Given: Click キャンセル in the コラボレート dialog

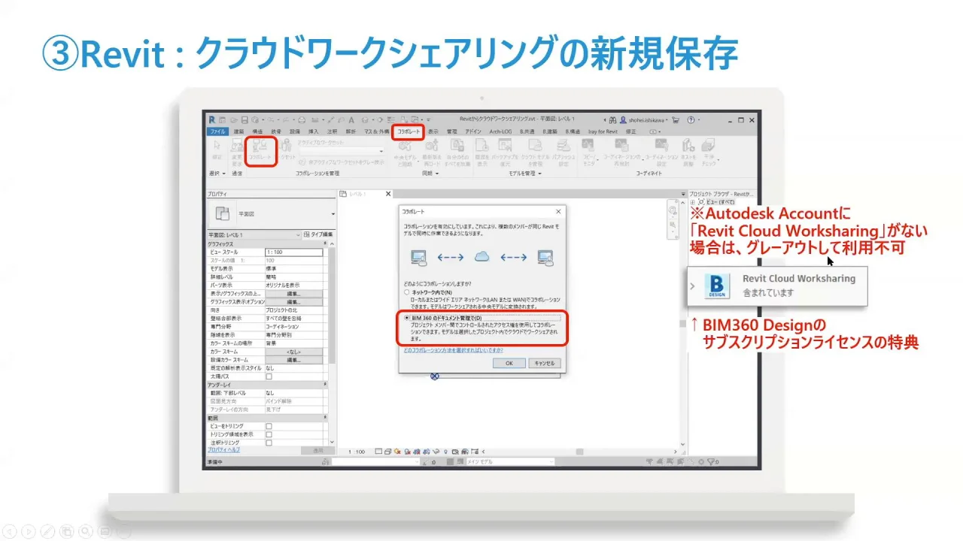Looking at the screenshot, I should (x=545, y=363).
